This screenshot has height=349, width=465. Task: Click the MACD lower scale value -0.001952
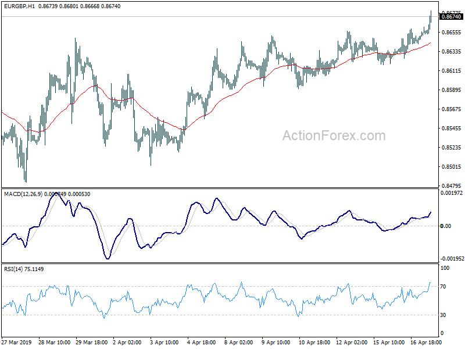tap(452, 259)
